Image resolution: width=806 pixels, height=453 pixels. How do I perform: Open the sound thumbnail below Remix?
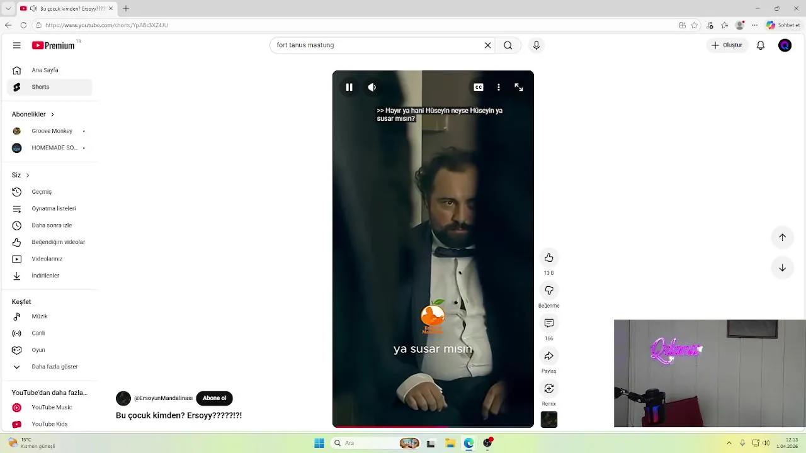(x=549, y=420)
